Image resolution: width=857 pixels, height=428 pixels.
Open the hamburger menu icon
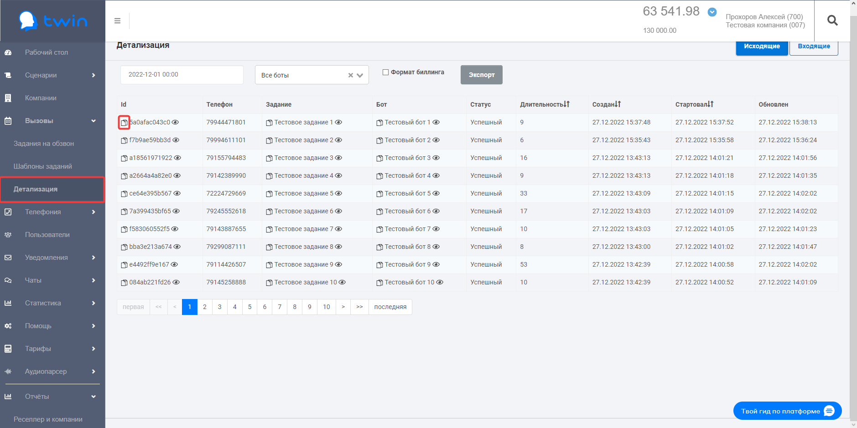coord(117,21)
